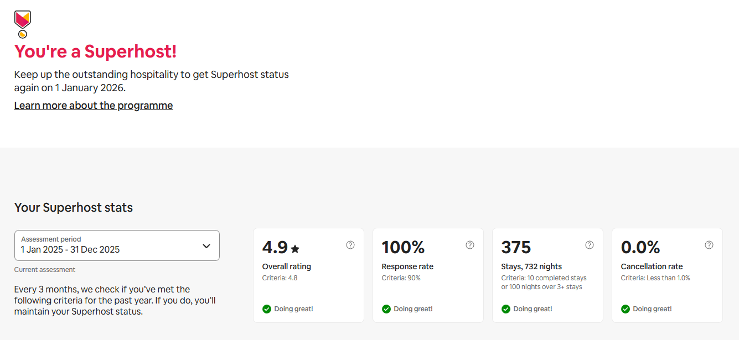Click the green checkmark under Cancellation rate
739x340 pixels.
coord(625,309)
